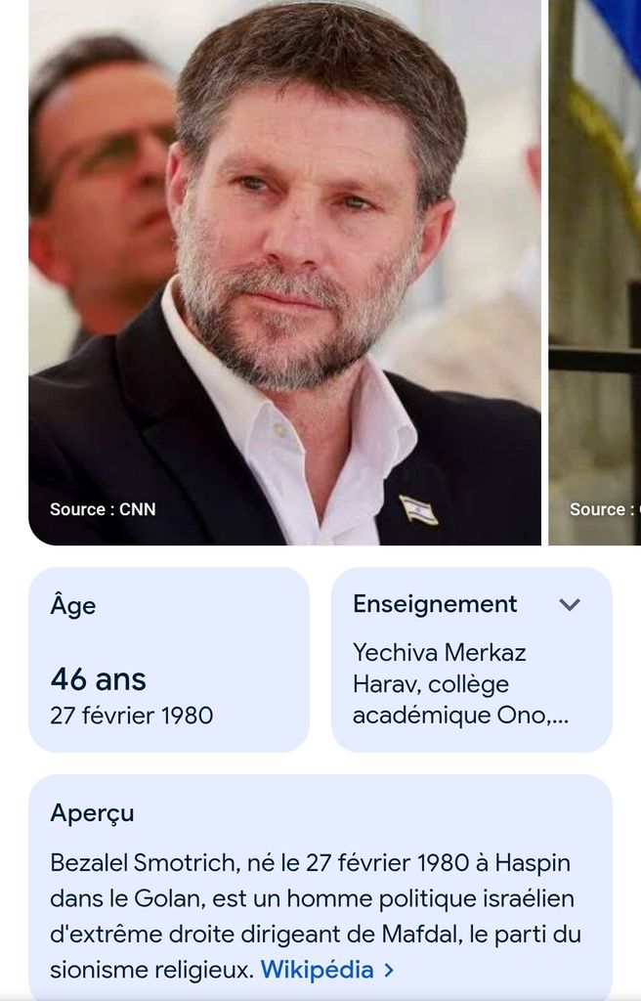Screen dimensions: 641x1001
Task: Tap the "Source : CNN" label
Action: click(103, 509)
